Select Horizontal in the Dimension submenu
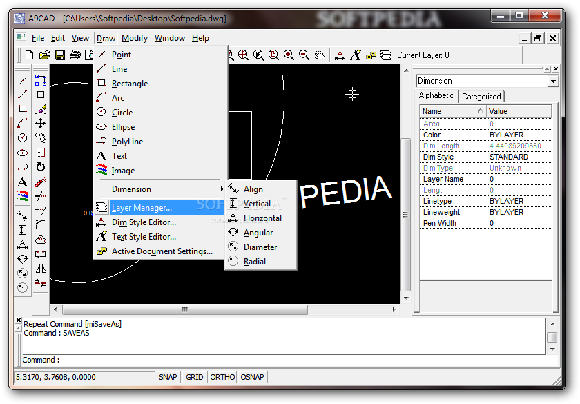Image resolution: width=580 pixels, height=404 pixels. coord(261,218)
